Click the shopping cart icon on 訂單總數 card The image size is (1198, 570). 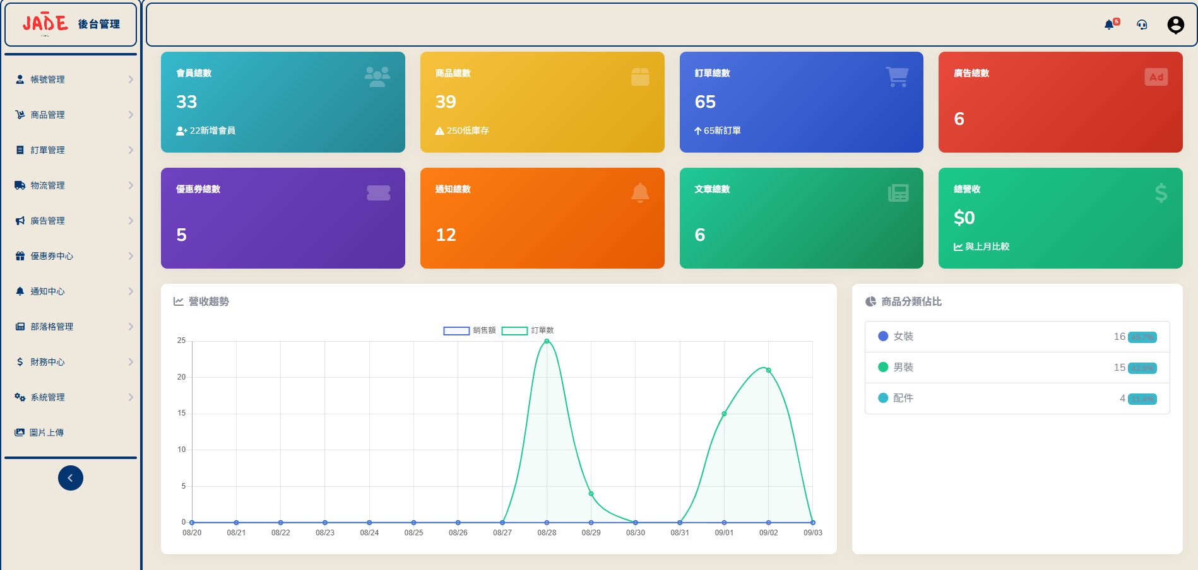point(897,77)
